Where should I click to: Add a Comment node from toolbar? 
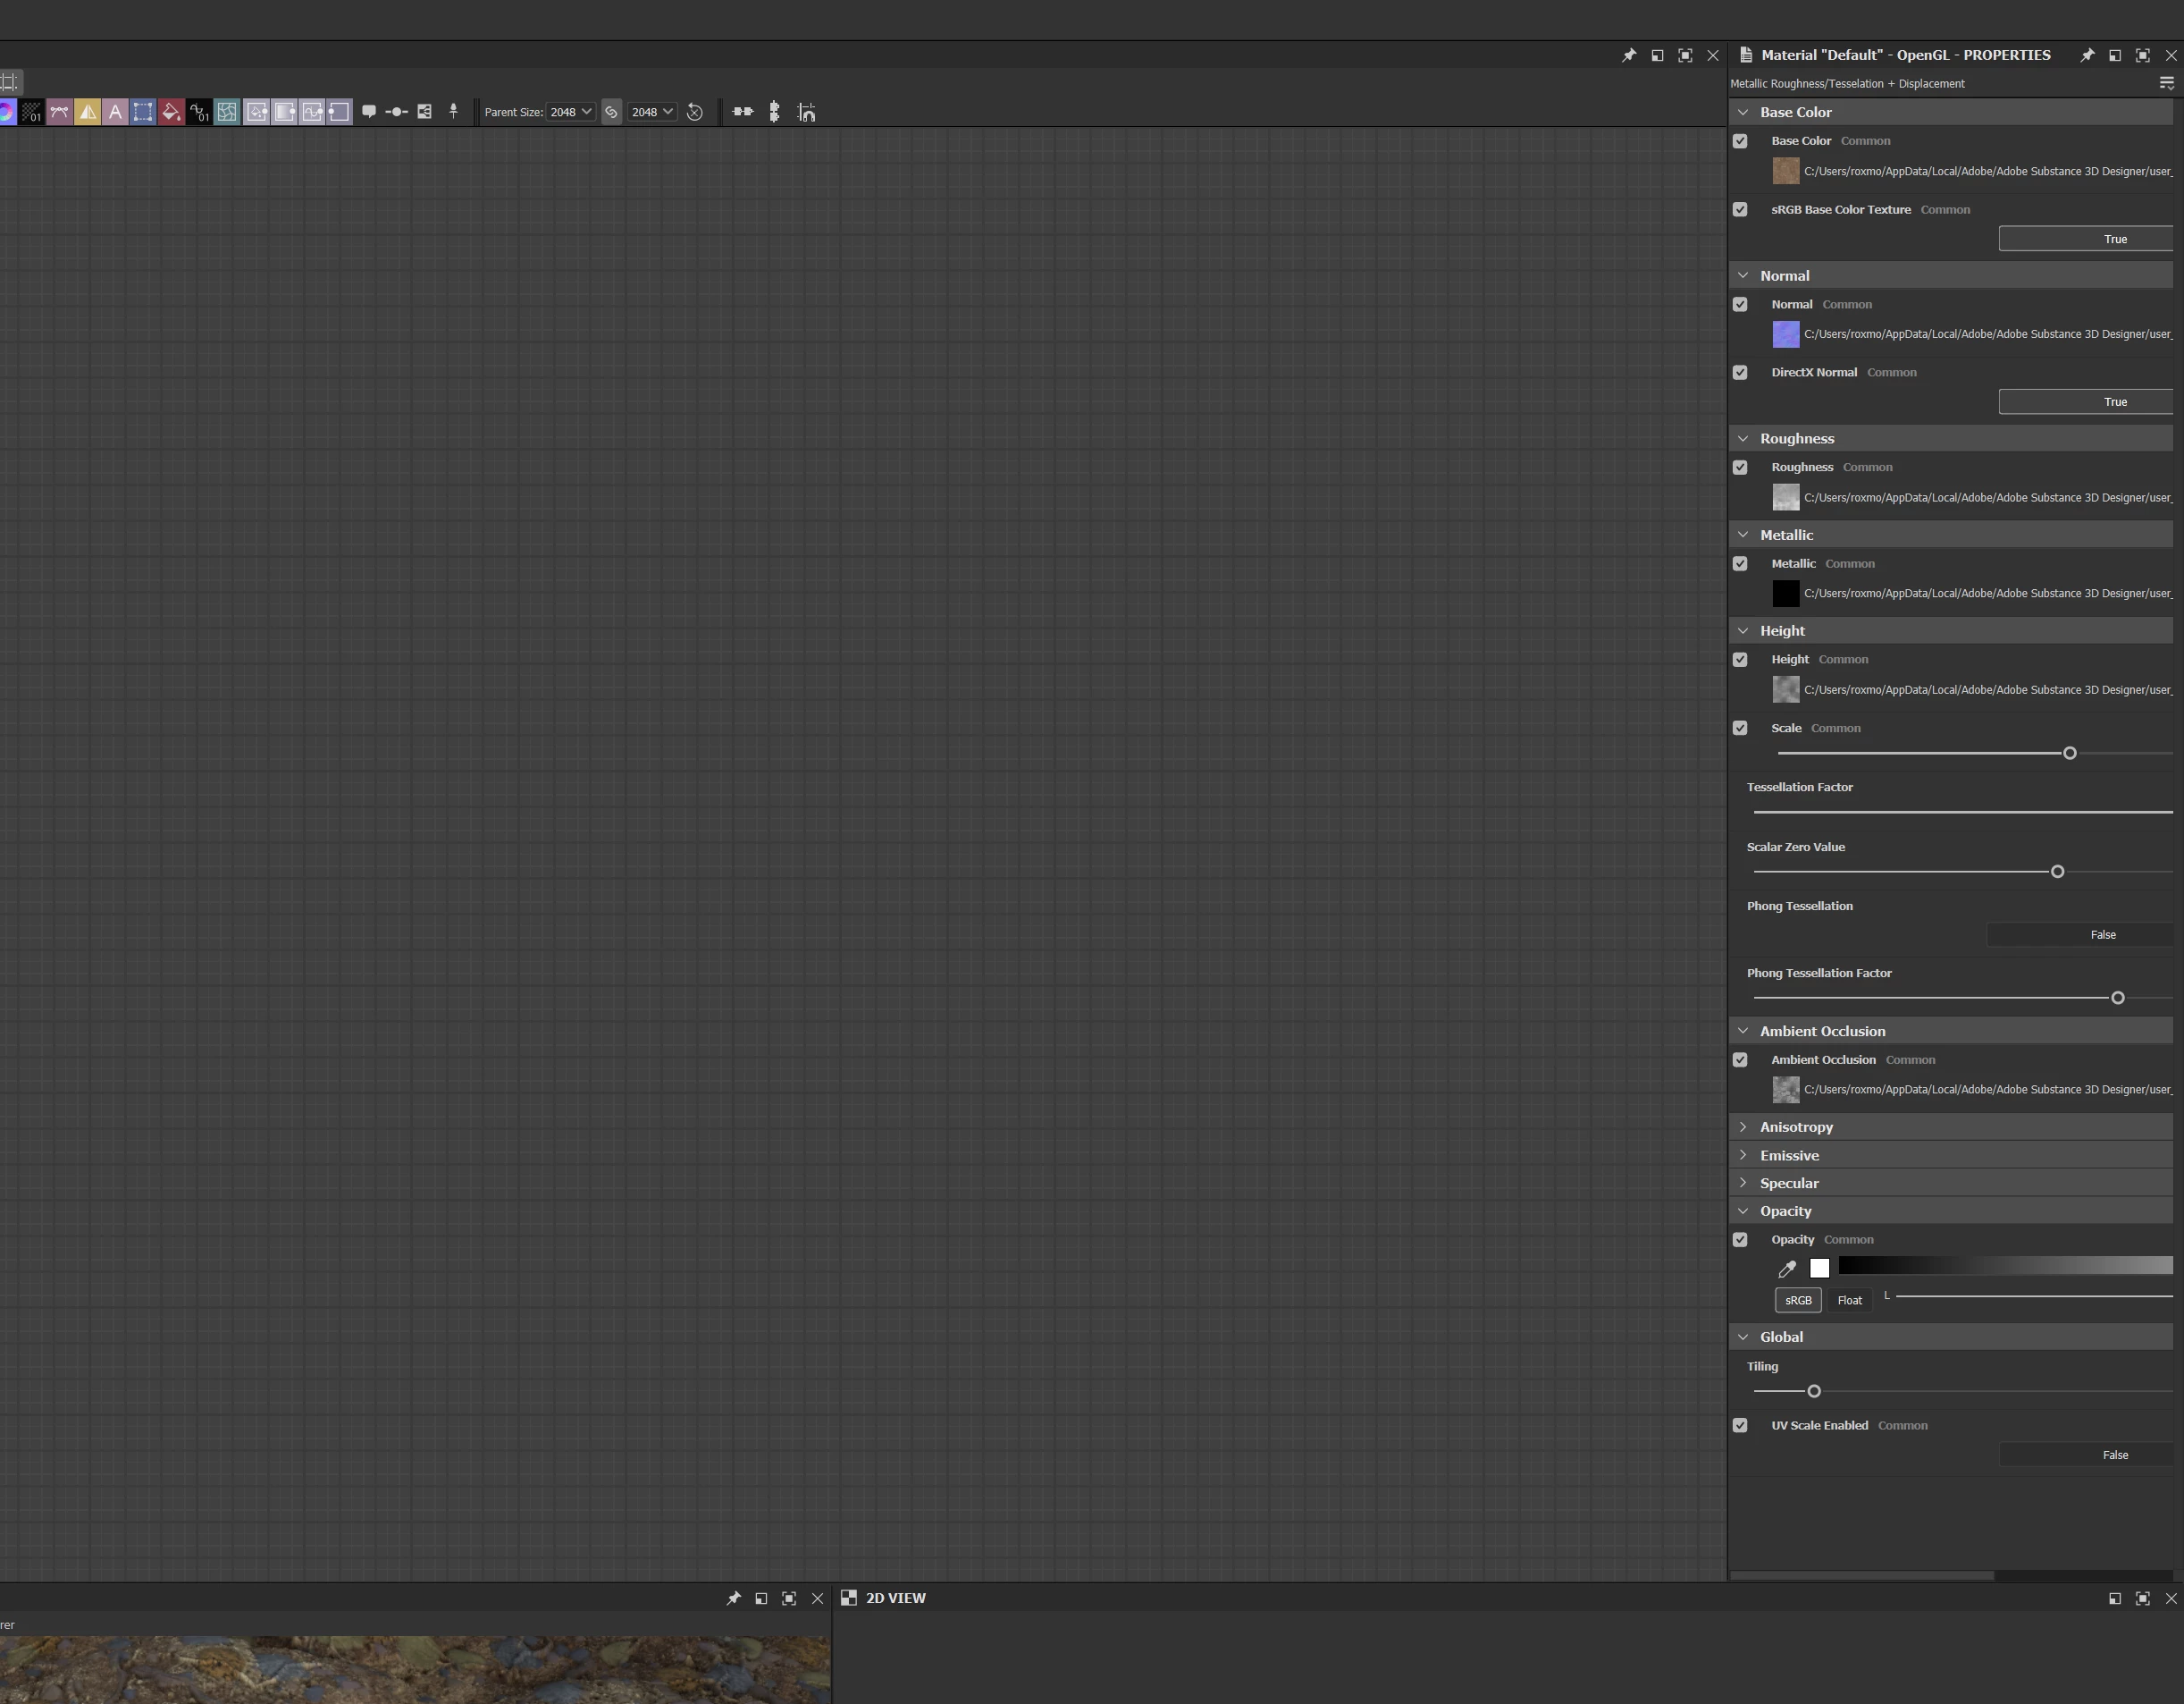[369, 112]
